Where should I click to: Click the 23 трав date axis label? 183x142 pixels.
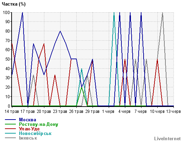[60, 111]
